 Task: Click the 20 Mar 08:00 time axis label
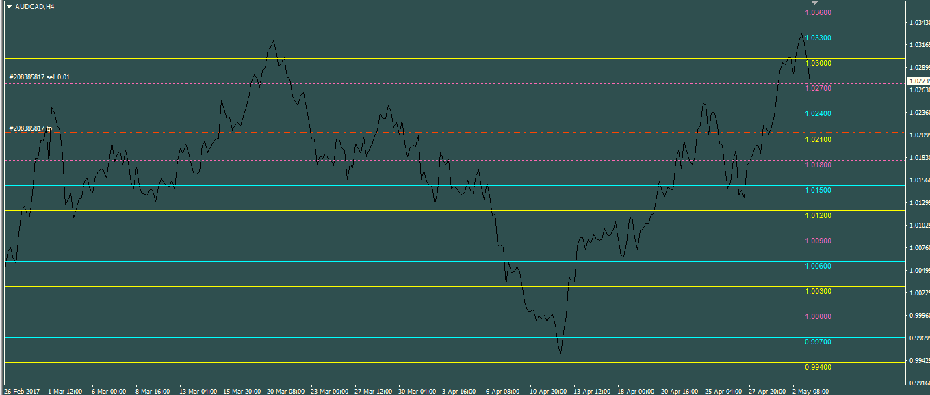tap(286, 392)
